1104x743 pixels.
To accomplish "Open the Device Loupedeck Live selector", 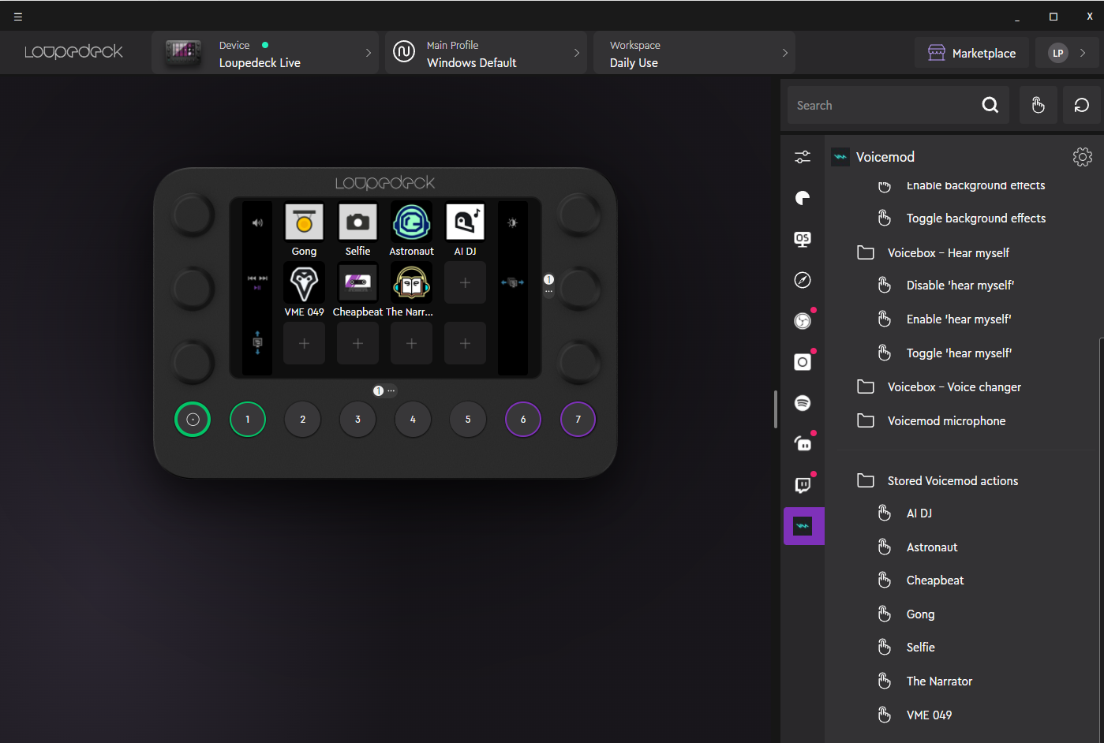I will pyautogui.click(x=265, y=53).
